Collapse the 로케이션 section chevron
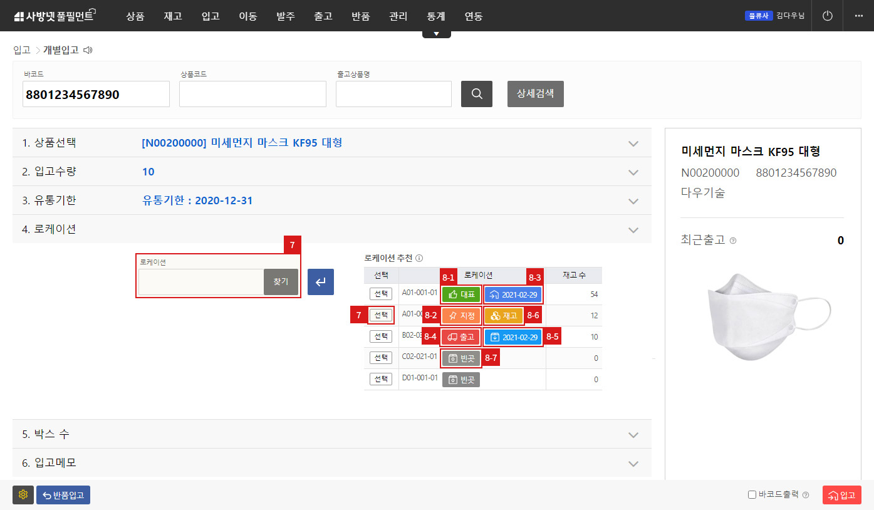The width and height of the screenshot is (874, 510). [633, 230]
